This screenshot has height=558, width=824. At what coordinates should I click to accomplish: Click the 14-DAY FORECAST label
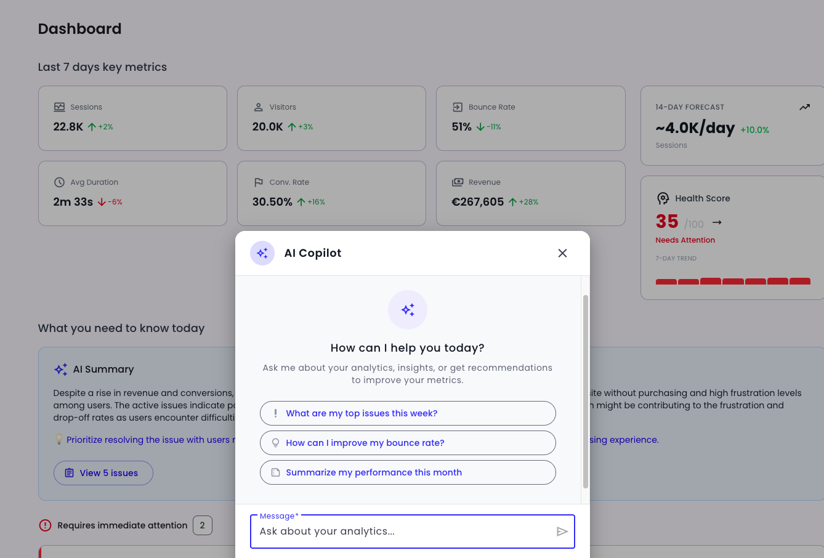tap(690, 107)
